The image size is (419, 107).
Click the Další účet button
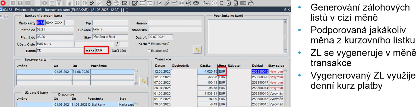pyautogui.click(x=120, y=51)
